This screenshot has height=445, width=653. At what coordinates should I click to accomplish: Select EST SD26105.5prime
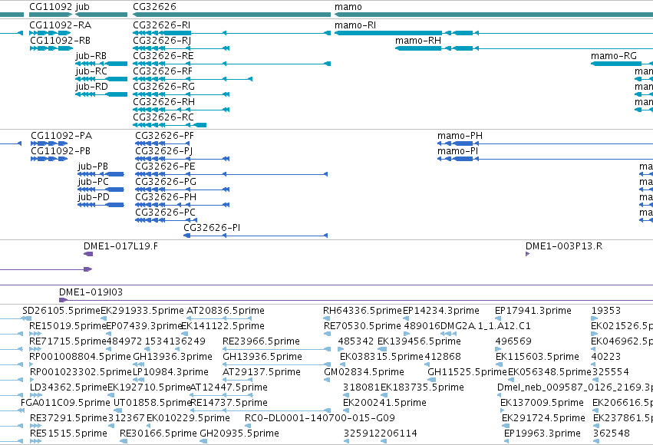point(61,311)
